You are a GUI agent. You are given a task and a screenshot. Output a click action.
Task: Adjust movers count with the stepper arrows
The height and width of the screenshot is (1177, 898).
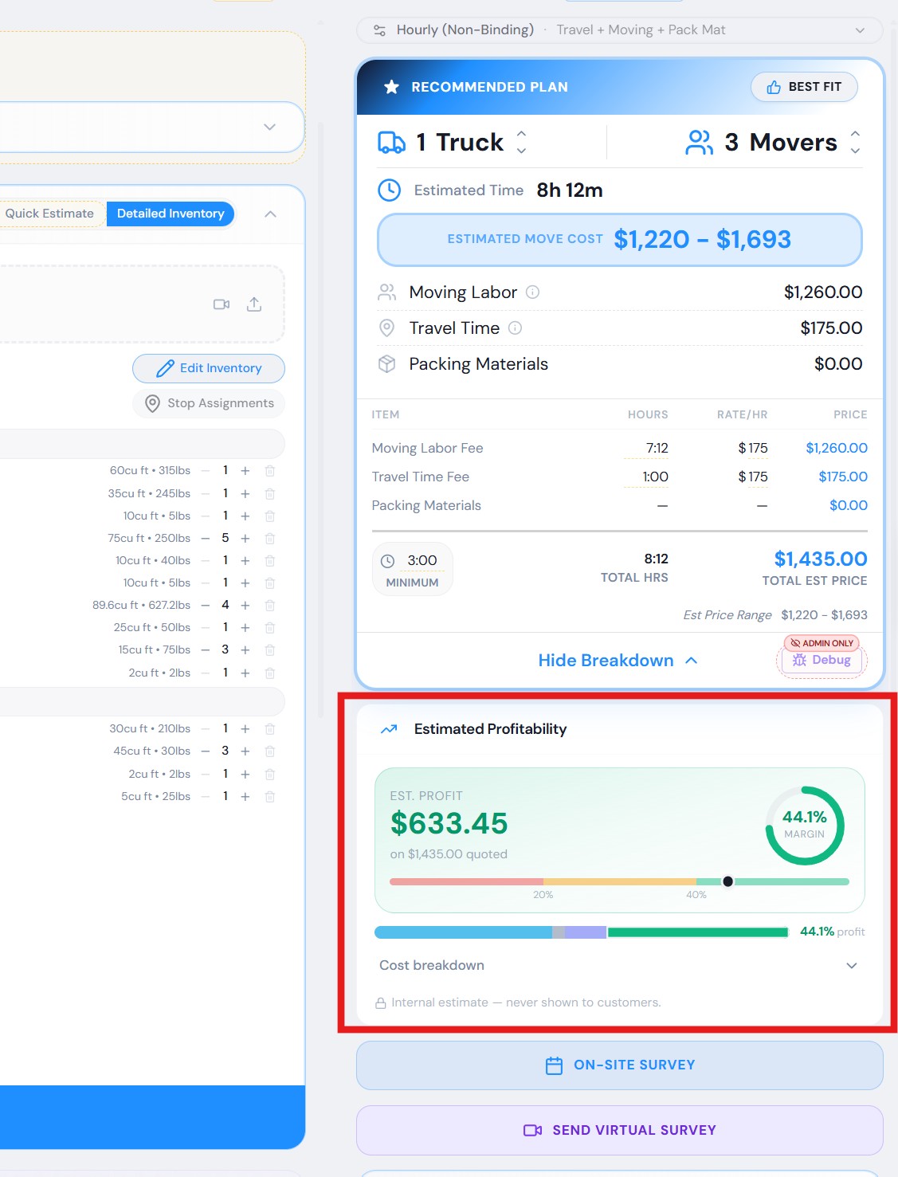pyautogui.click(x=855, y=143)
